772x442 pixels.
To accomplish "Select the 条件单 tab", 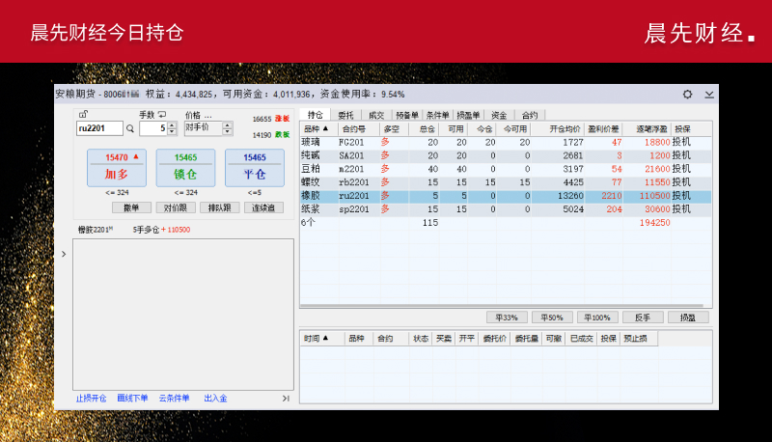I will (x=438, y=114).
